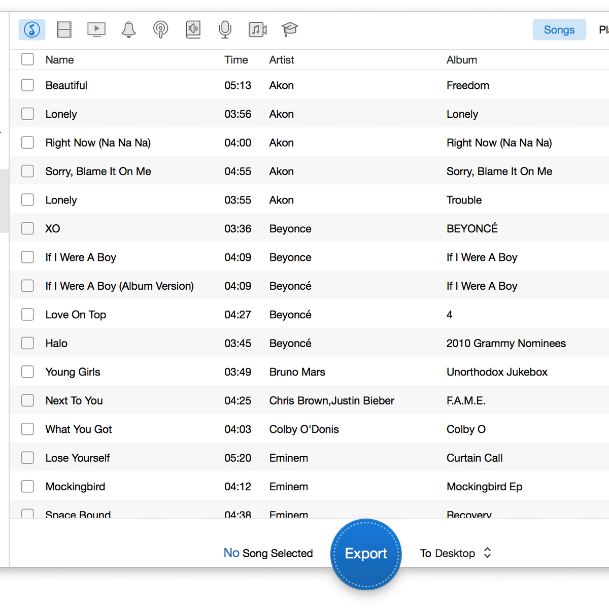
Task: Open the Ringtones bell icon
Action: coord(129,29)
